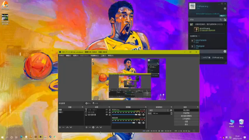Select the first scene in the Scenes list
Screen dimensions: 249x140
71,110
